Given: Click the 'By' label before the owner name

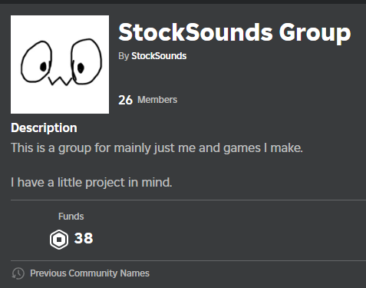Looking at the screenshot, I should coord(124,56).
